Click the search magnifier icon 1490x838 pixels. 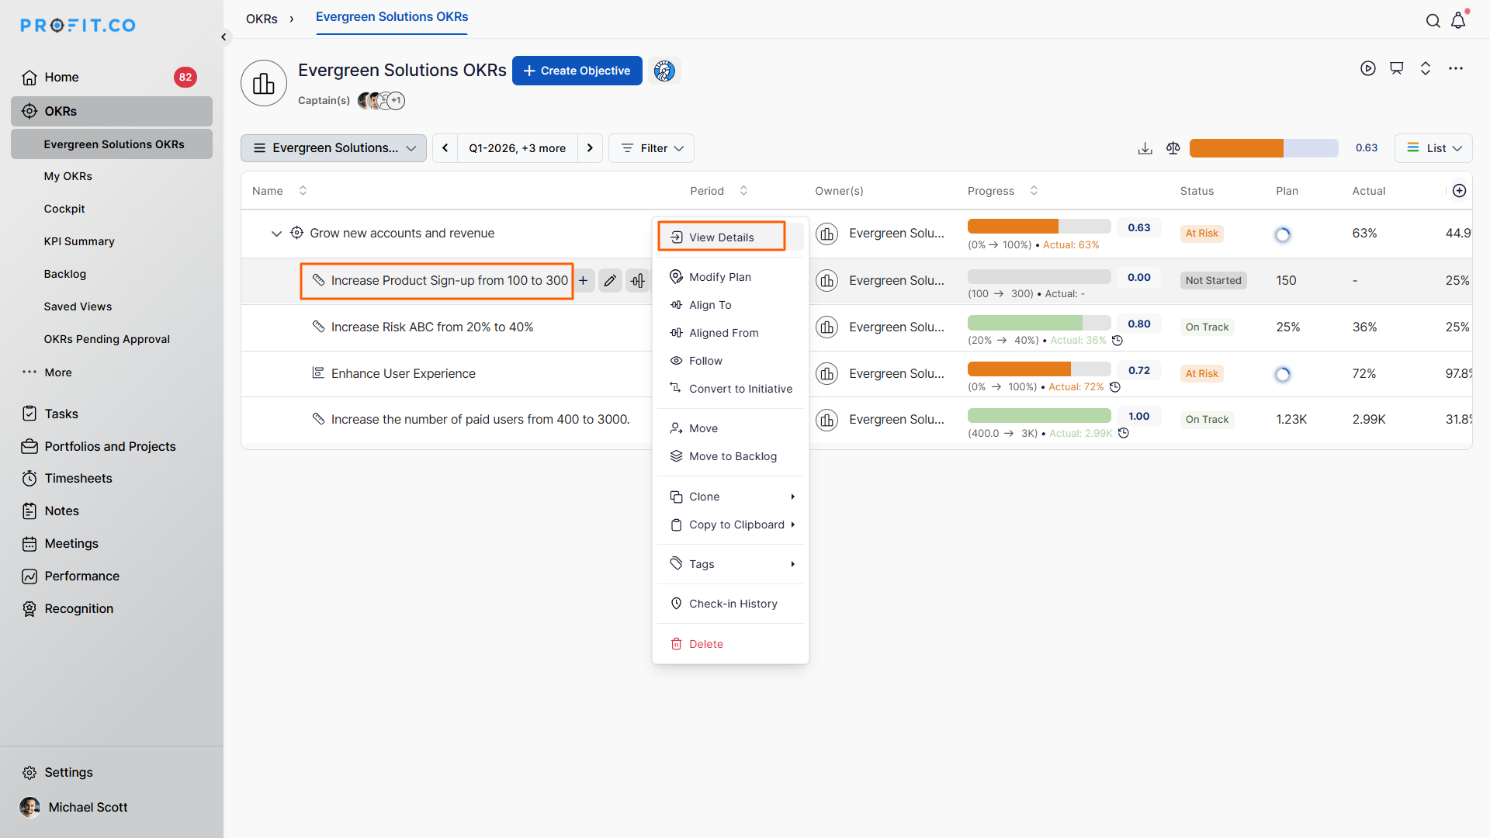point(1433,21)
